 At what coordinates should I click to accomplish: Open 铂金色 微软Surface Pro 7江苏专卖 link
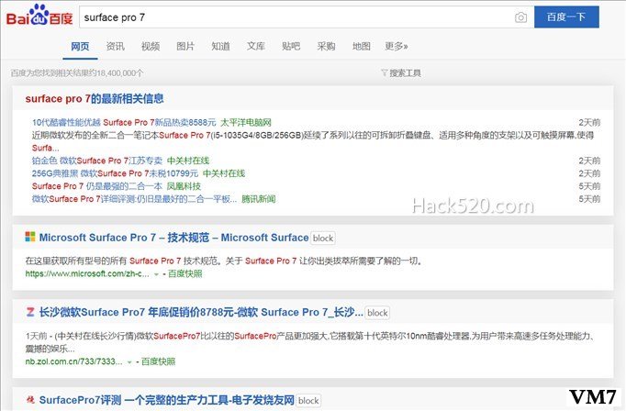coord(97,161)
